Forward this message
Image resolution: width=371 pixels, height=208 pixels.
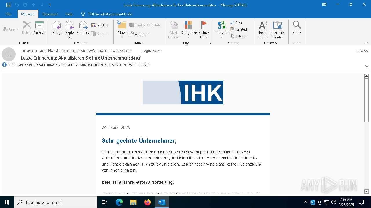83,28
